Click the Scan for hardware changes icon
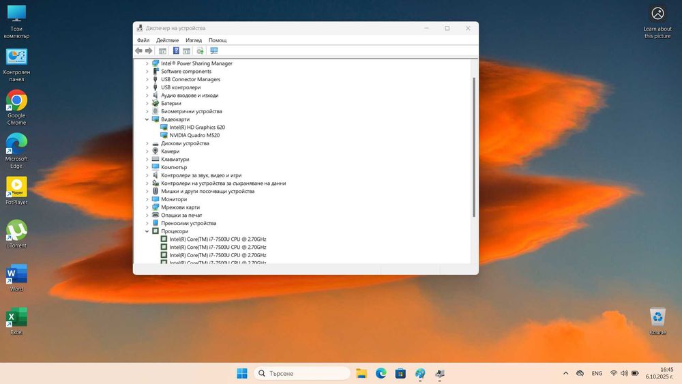Image resolution: width=682 pixels, height=384 pixels. tap(200, 50)
